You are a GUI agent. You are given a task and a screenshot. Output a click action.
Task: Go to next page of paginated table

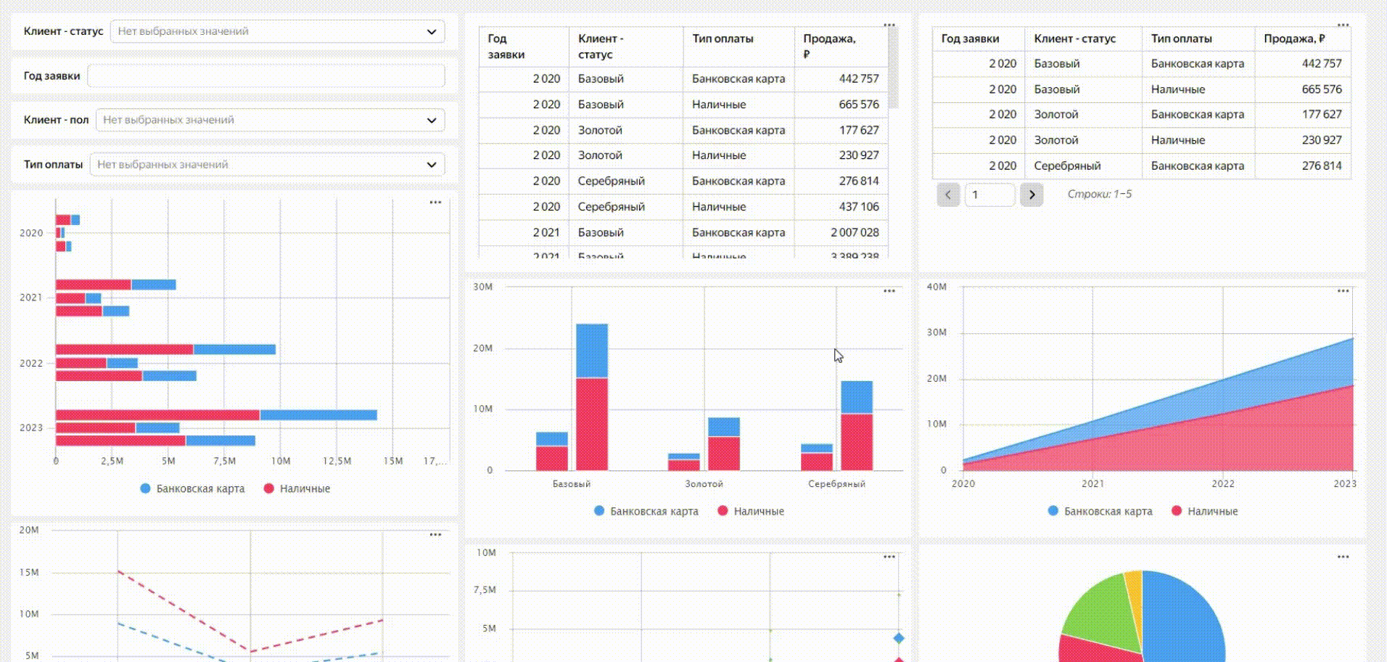(x=1032, y=195)
